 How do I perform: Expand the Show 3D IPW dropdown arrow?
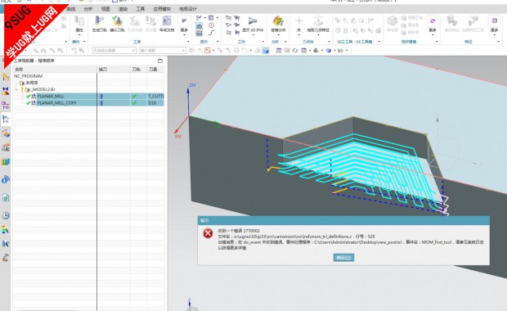coord(253,34)
